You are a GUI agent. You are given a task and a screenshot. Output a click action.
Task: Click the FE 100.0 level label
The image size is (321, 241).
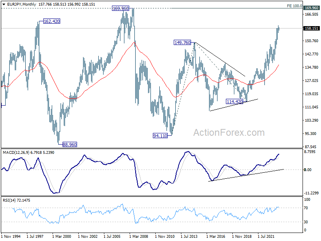point(295,6)
